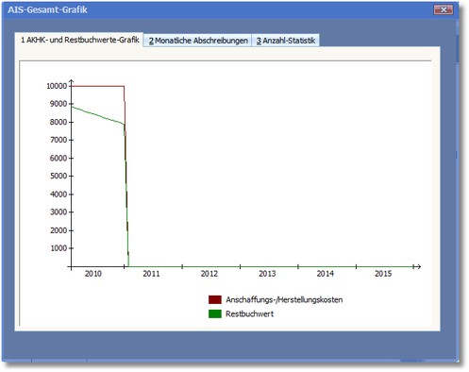Switch to Monatliche Abschreibungen tab
This screenshot has width=469, height=372.
pyautogui.click(x=198, y=41)
